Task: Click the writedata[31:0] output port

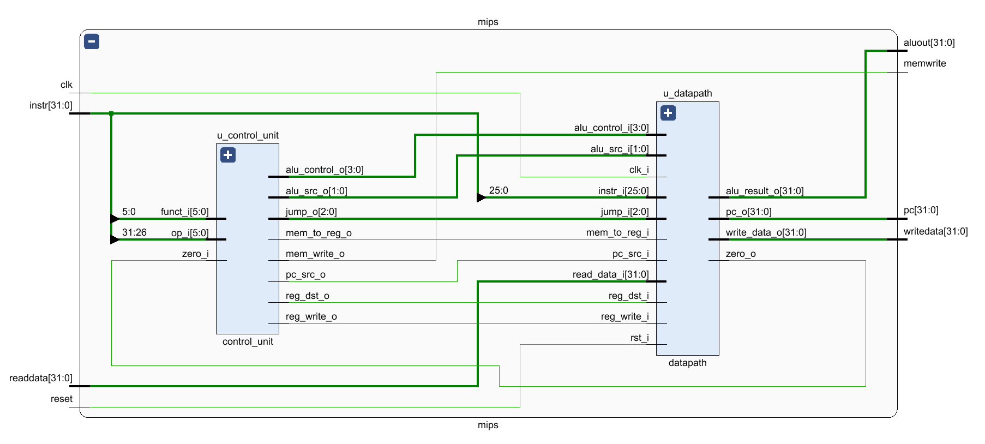Action: point(935,231)
